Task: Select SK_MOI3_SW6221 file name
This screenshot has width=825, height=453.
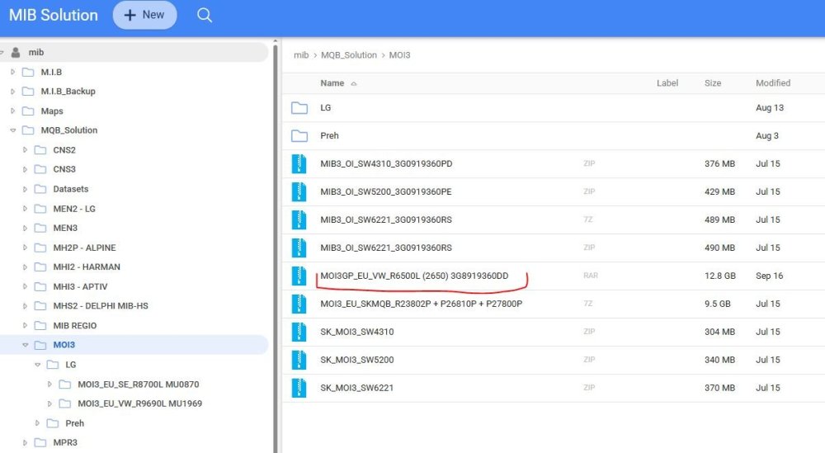Action: click(356, 388)
